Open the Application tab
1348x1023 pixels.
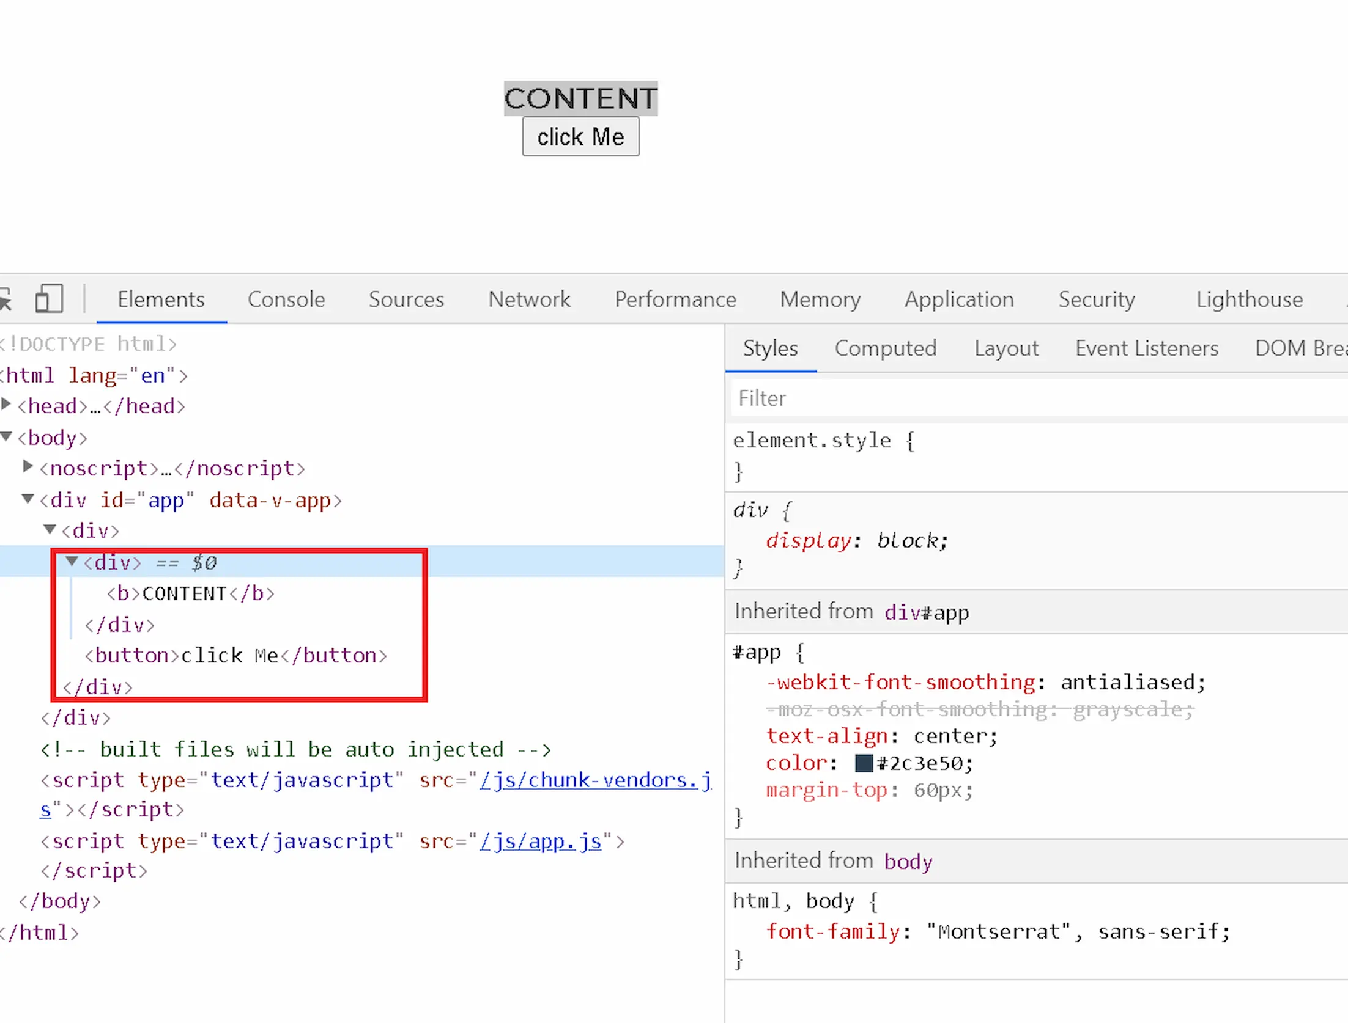click(959, 299)
